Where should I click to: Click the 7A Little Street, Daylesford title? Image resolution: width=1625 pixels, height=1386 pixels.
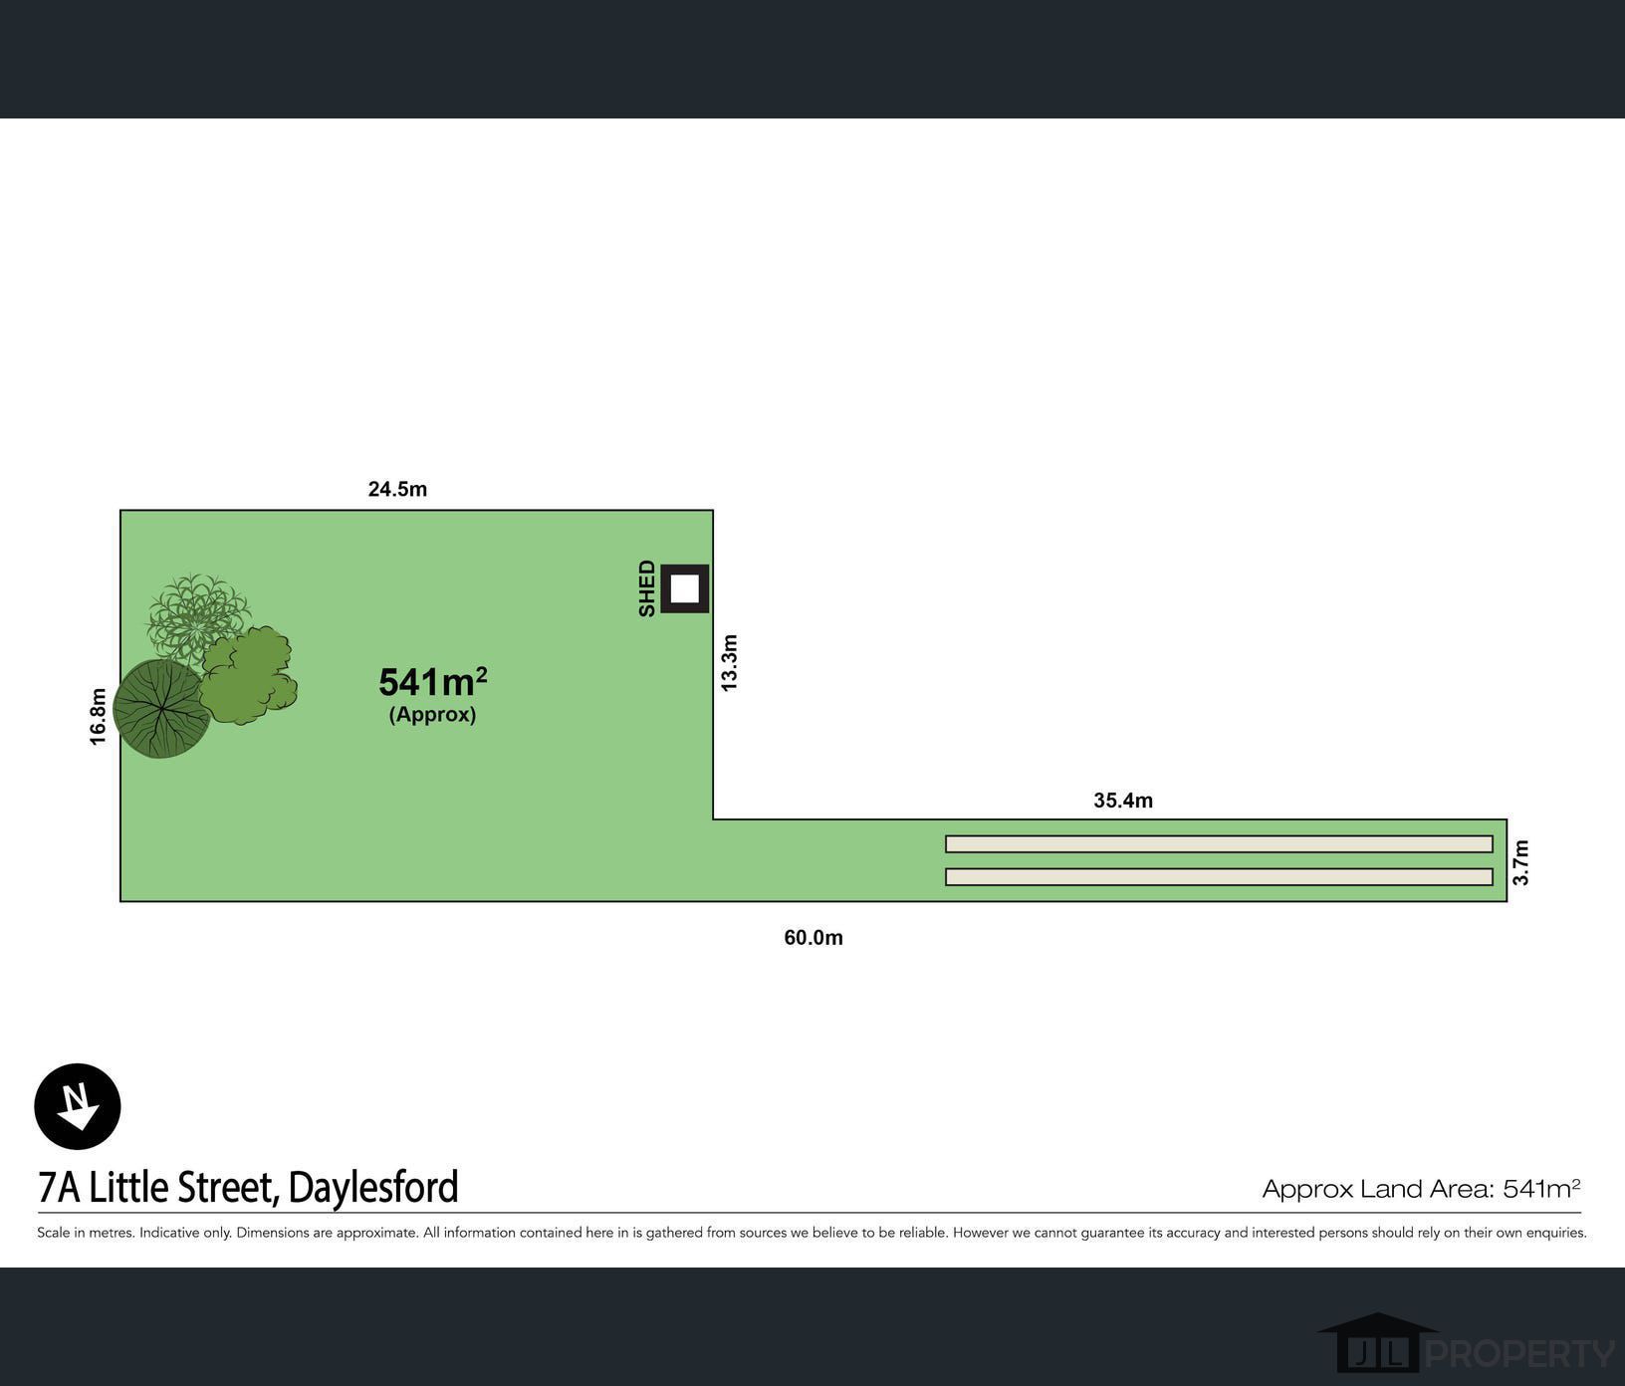(x=248, y=1187)
